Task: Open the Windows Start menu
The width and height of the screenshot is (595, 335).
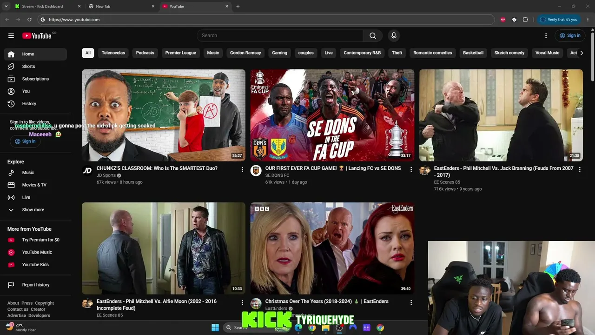Action: pos(215,328)
